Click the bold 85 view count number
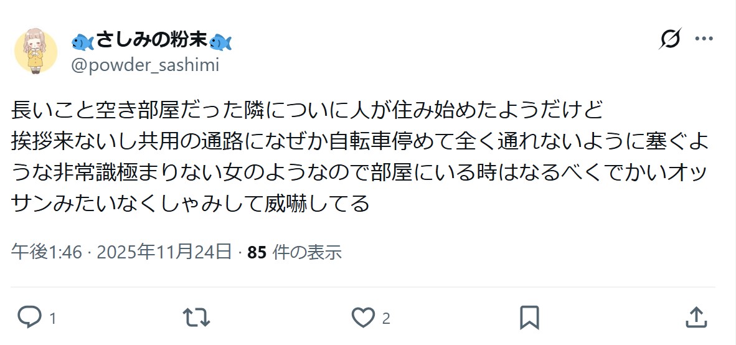736x345 pixels. (x=257, y=252)
